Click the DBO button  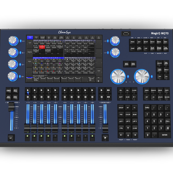[8, 90]
